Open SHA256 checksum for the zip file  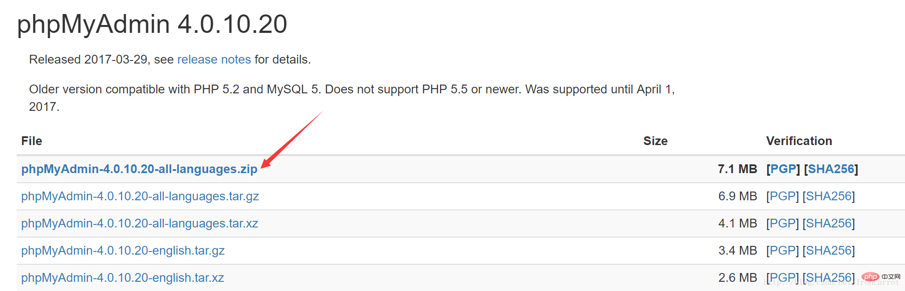point(831,169)
